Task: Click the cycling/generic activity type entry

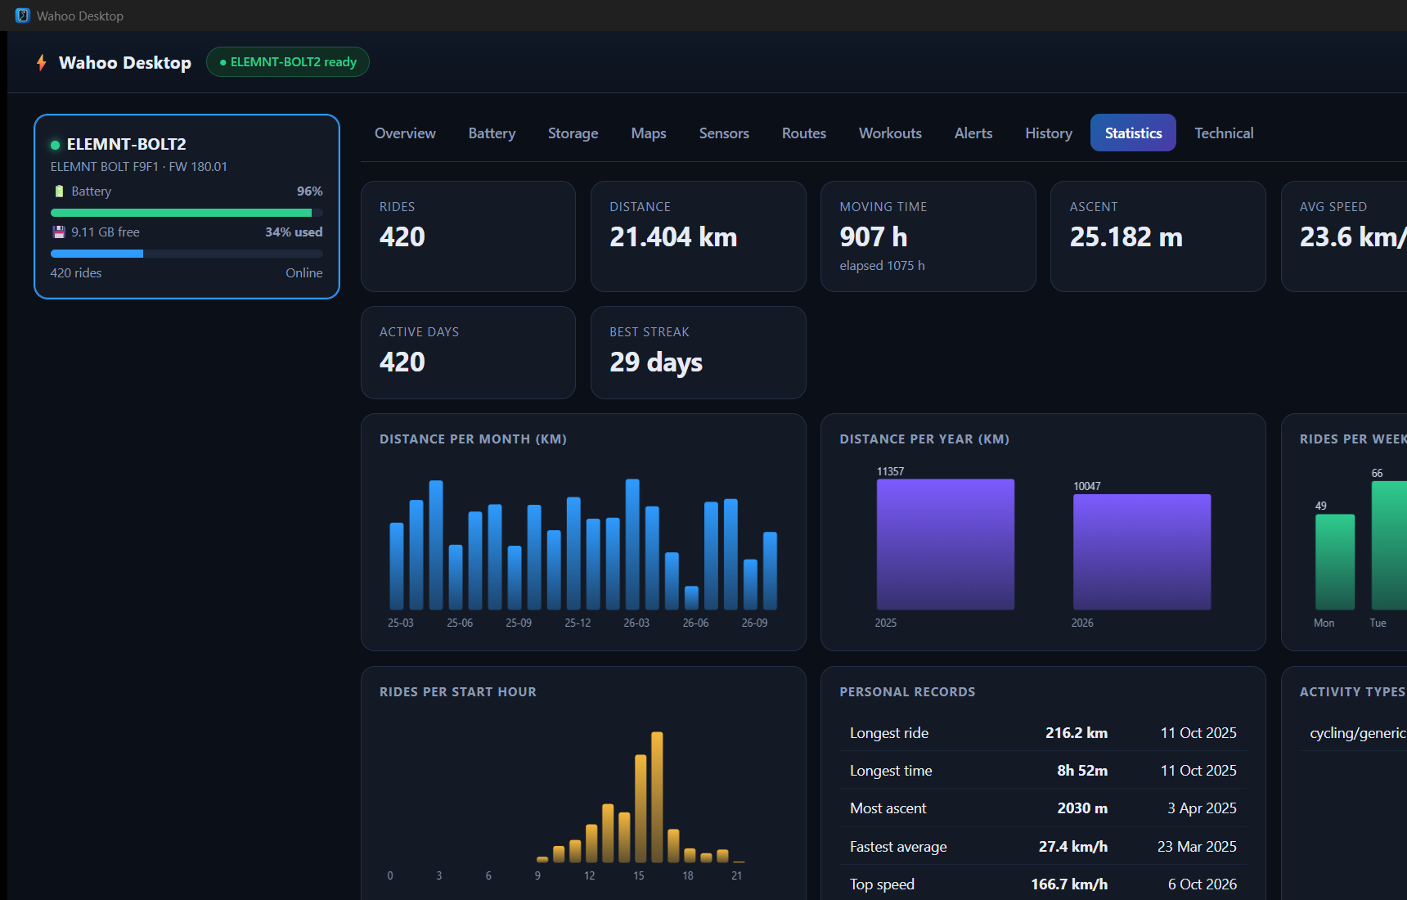Action: (1357, 733)
